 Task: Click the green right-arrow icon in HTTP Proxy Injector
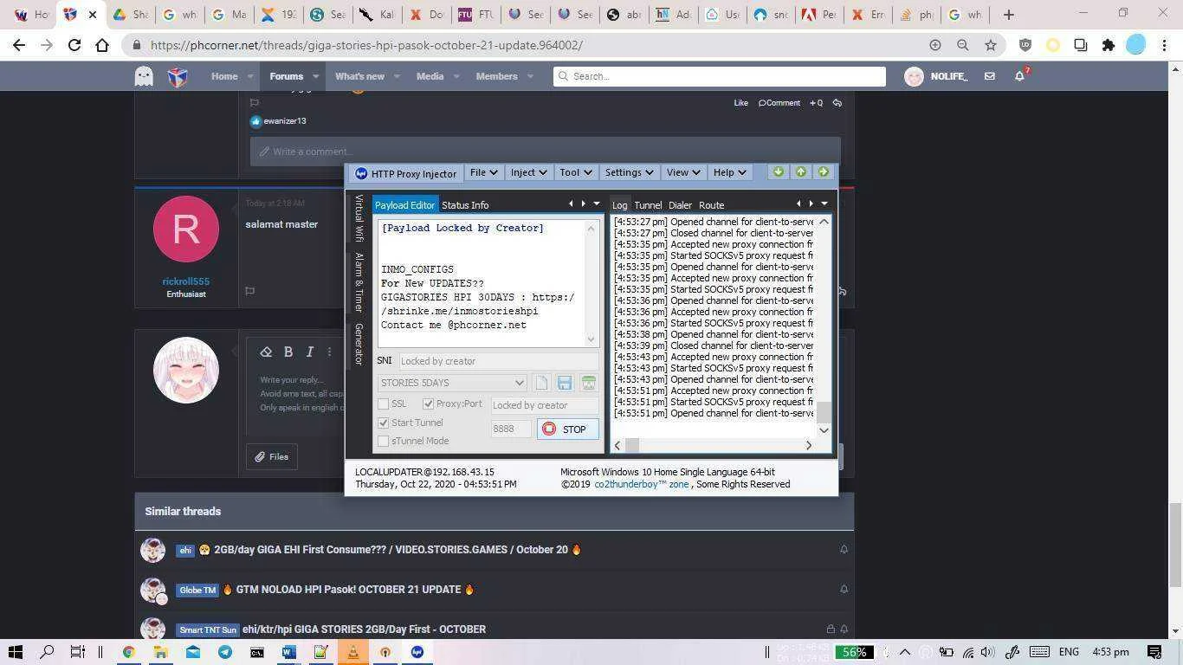pos(824,172)
